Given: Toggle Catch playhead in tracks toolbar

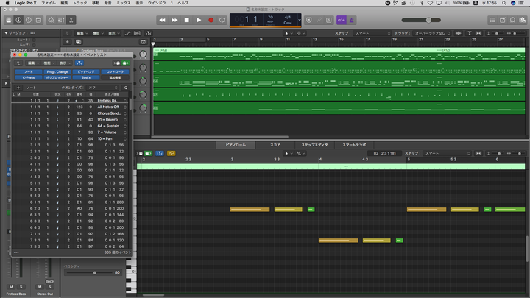Looking at the screenshot, I should click(x=149, y=33).
